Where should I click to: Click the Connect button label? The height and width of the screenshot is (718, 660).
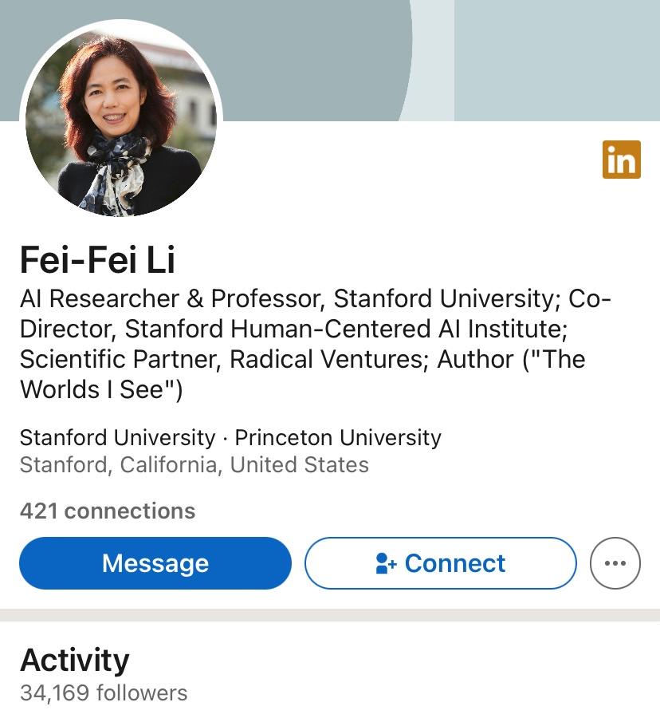pos(454,563)
